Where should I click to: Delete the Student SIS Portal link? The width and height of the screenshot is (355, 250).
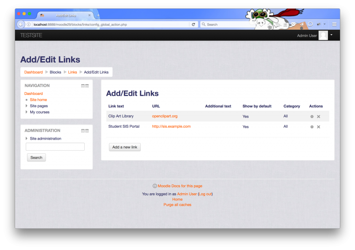(x=319, y=127)
